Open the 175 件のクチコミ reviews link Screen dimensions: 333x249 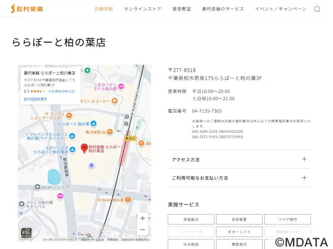pos(62,91)
